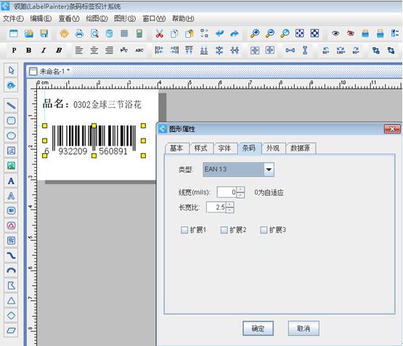Click the red crossed eye hide icon
Image resolution: width=403 pixels, height=346 pixels.
[351, 33]
